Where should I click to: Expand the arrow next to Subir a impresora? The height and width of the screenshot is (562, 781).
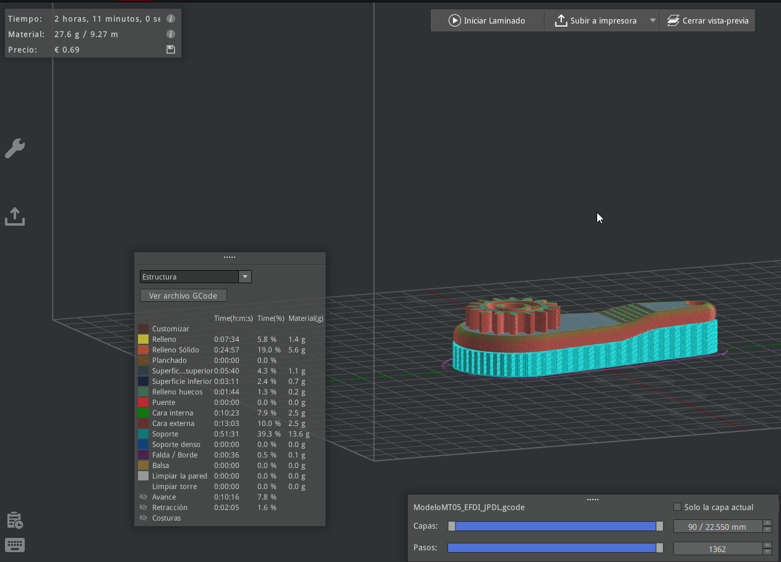[x=652, y=20]
